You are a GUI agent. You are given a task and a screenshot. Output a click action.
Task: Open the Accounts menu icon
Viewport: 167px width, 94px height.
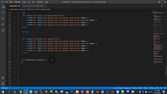click(x=3, y=78)
